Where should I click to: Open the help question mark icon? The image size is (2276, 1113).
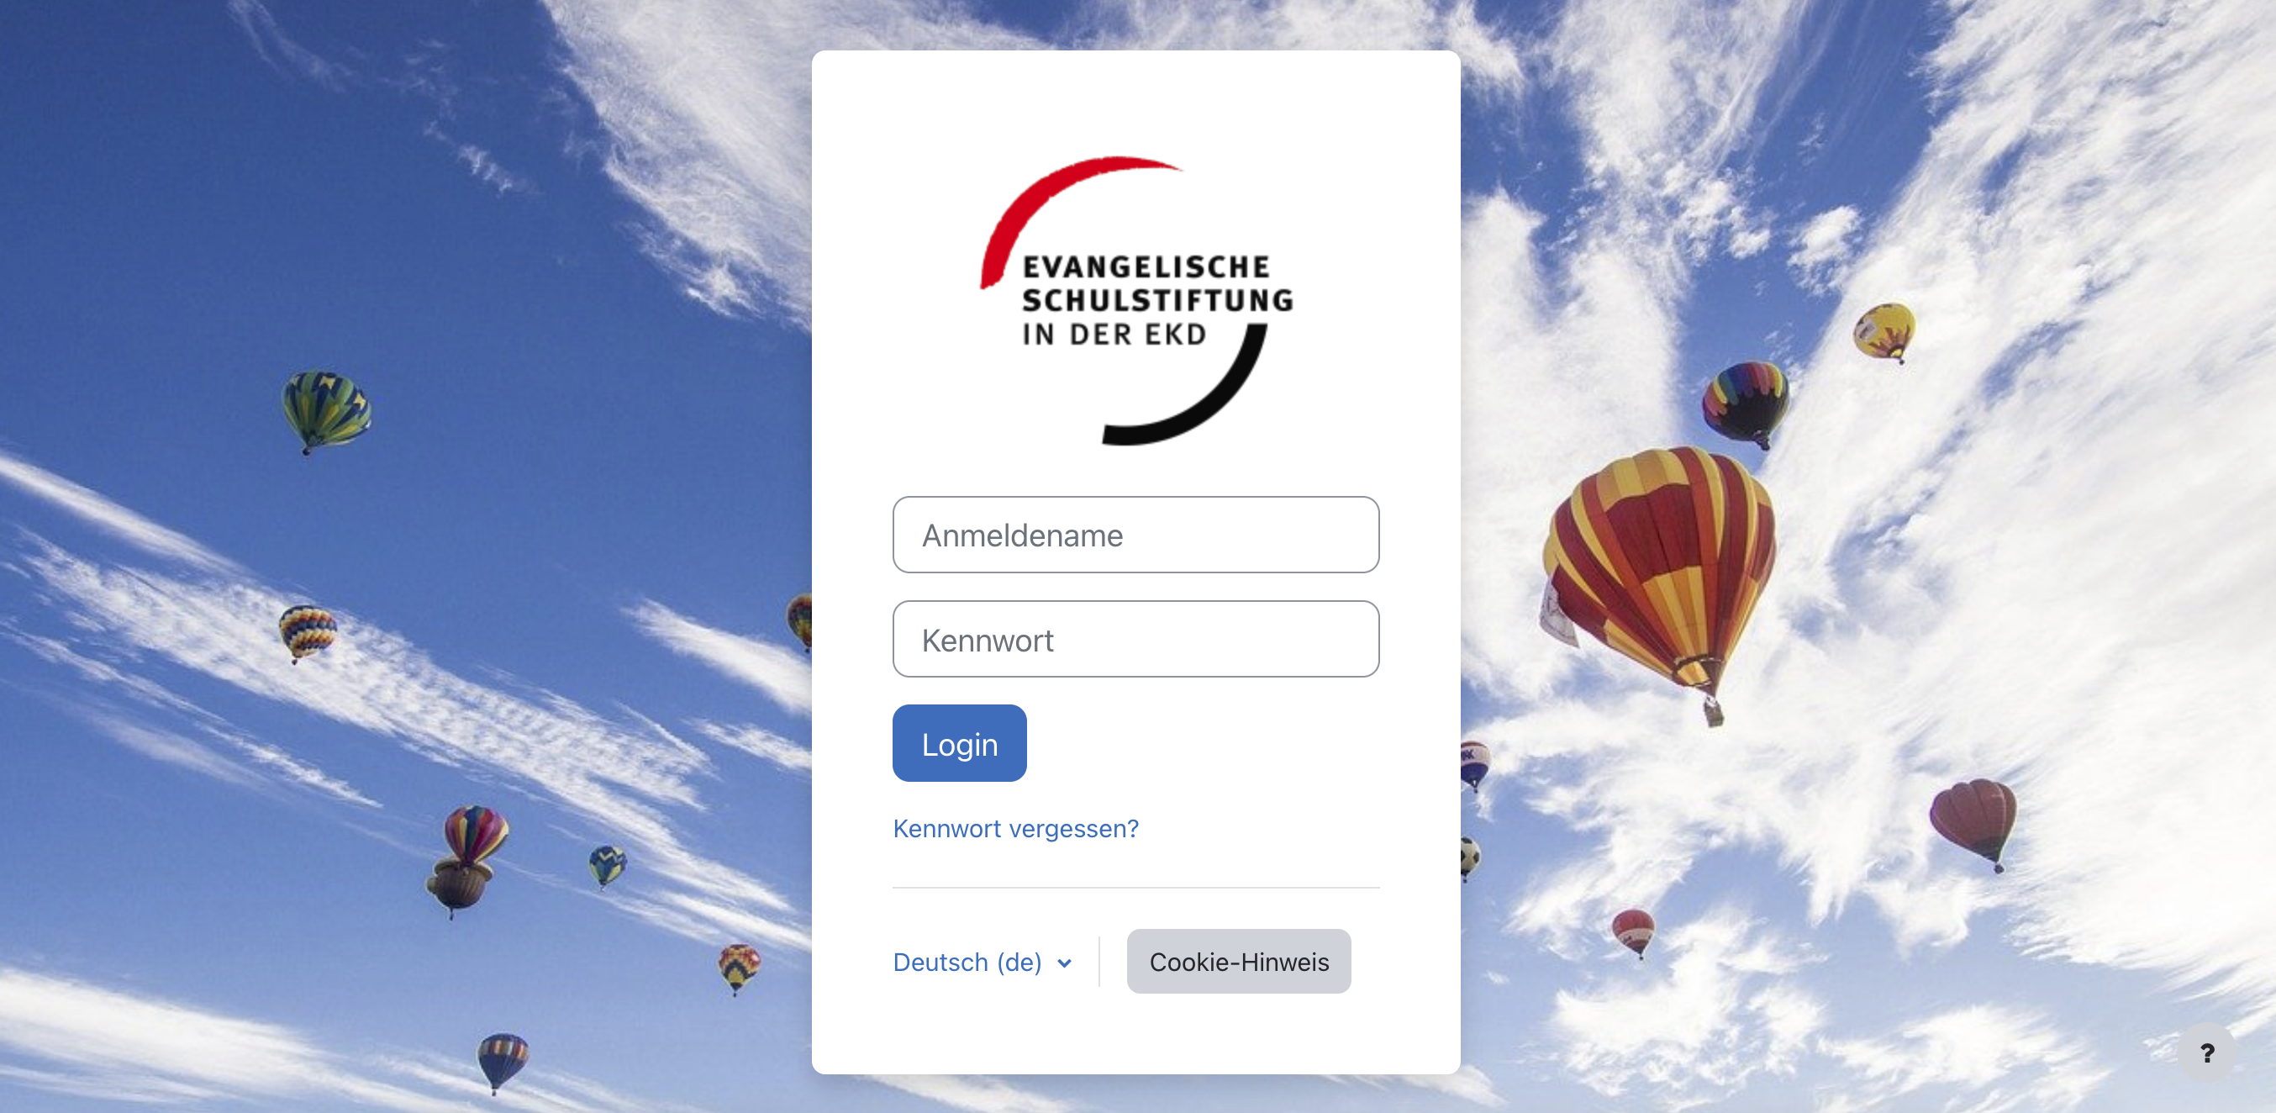(x=2206, y=1052)
